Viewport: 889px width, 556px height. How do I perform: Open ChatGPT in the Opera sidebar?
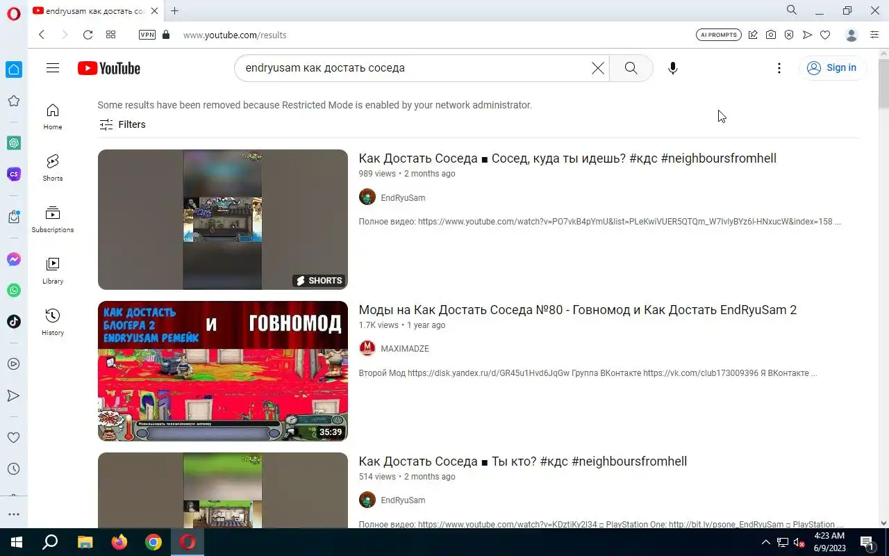coord(14,142)
